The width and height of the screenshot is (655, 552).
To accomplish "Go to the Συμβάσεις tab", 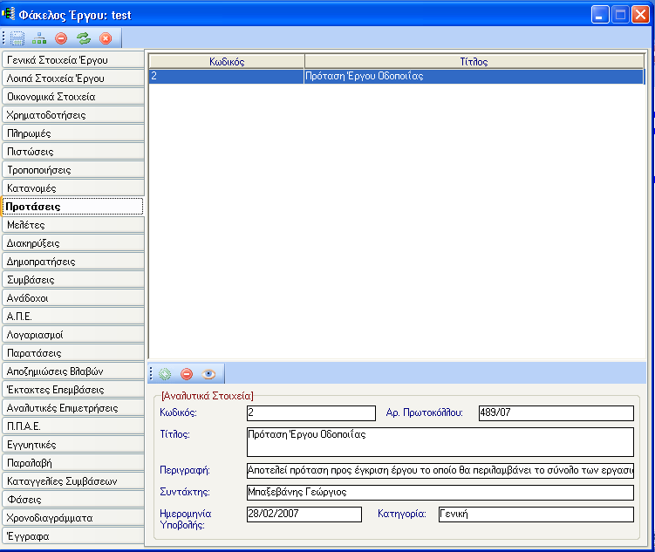I will 73,280.
